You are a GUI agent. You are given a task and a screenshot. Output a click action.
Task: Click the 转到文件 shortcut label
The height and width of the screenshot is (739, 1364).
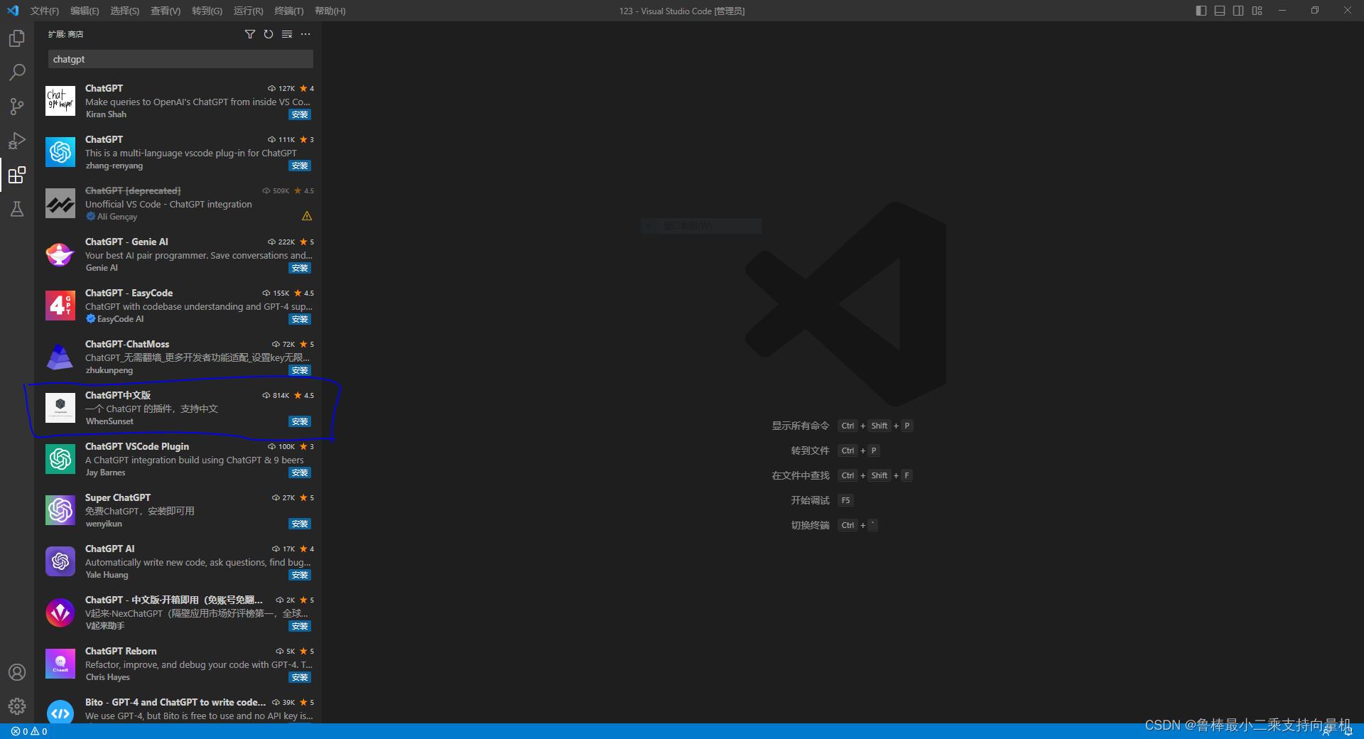click(x=810, y=451)
